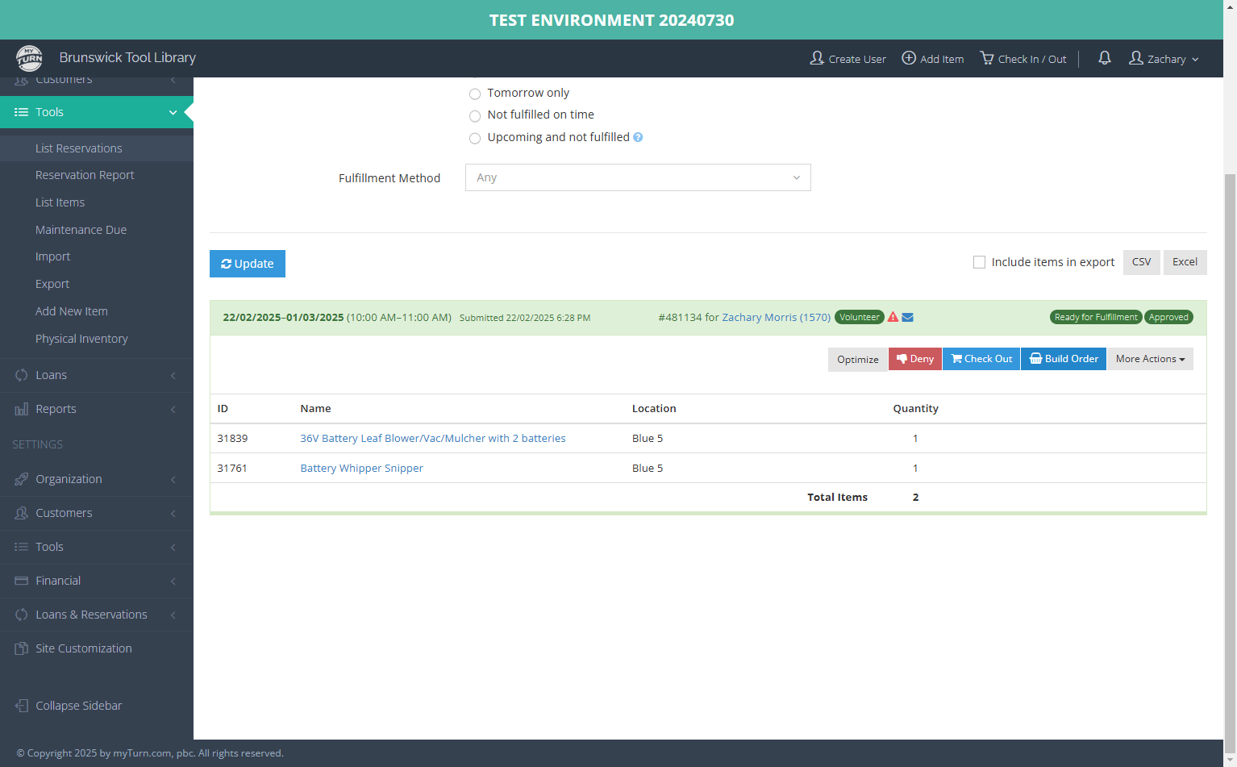Click the myTurn logo icon
This screenshot has height=767, width=1237.
30,58
